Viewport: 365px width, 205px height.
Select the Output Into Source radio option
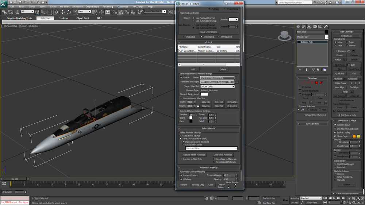tap(181, 136)
